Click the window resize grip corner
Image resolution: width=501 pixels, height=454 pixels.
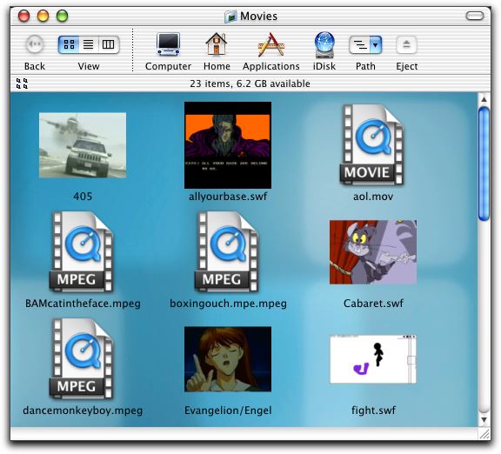pos(484,434)
